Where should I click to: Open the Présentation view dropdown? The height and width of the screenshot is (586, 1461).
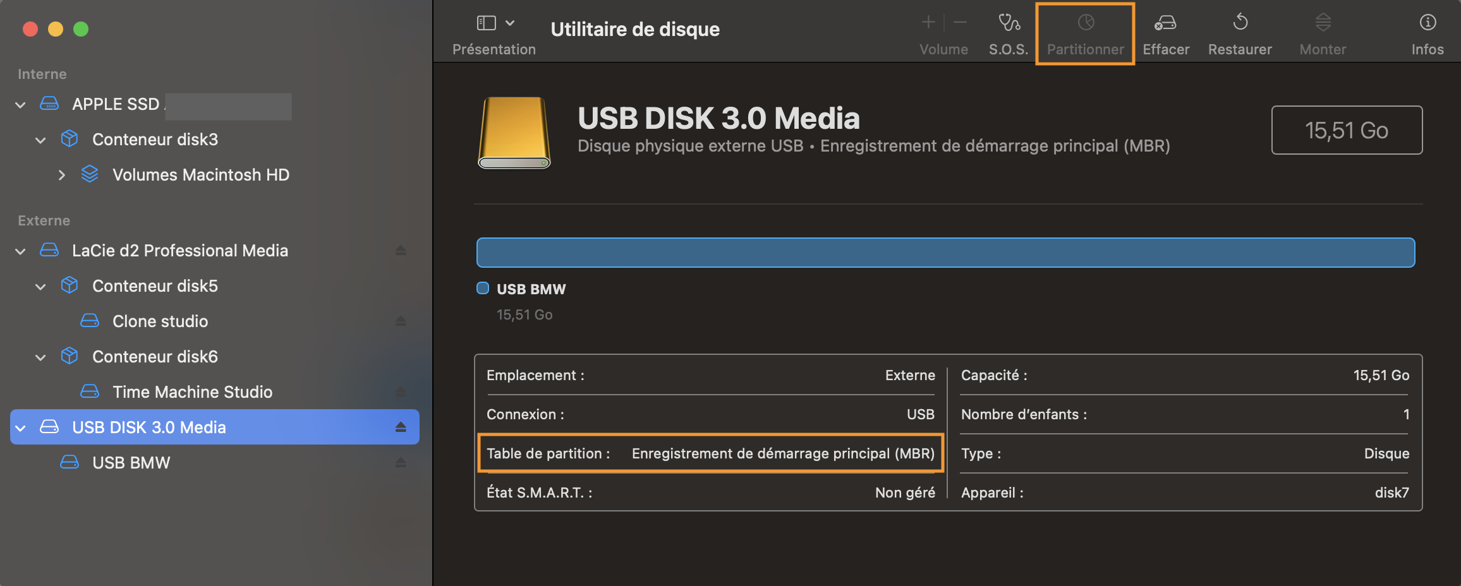tap(495, 23)
